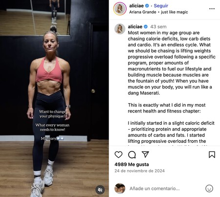Save the post with the bookmark icon
Screen dimensions: 220x197
pos(212,154)
